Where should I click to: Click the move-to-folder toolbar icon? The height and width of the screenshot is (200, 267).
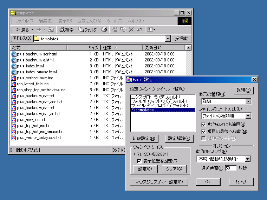point(115,30)
